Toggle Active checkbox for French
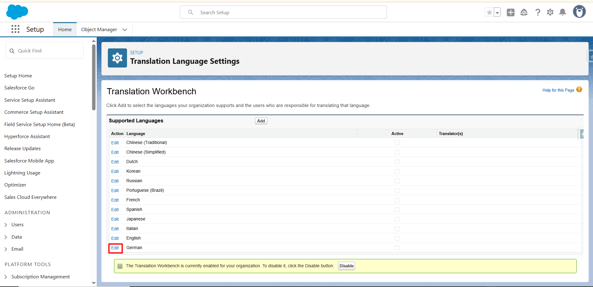The height and width of the screenshot is (287, 593). (x=397, y=200)
